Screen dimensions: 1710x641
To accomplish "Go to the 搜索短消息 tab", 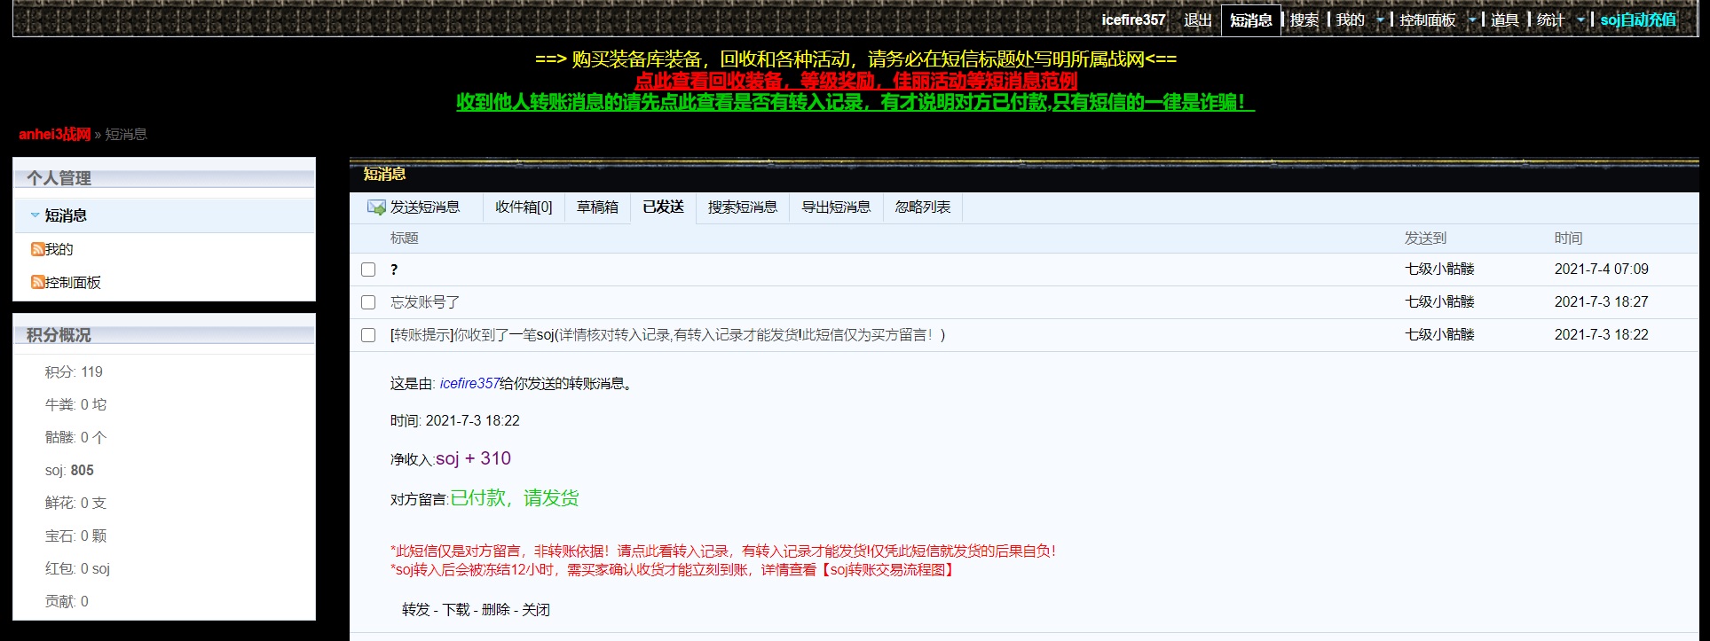I will tap(742, 207).
